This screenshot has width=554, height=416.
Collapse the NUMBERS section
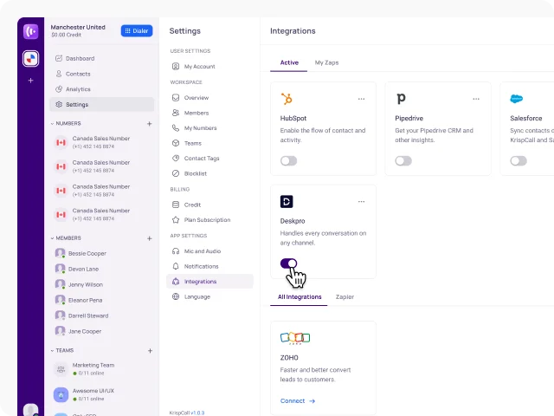click(52, 123)
